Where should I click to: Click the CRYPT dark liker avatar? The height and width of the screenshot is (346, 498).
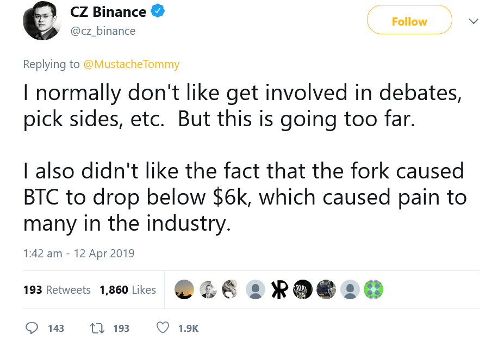click(303, 289)
